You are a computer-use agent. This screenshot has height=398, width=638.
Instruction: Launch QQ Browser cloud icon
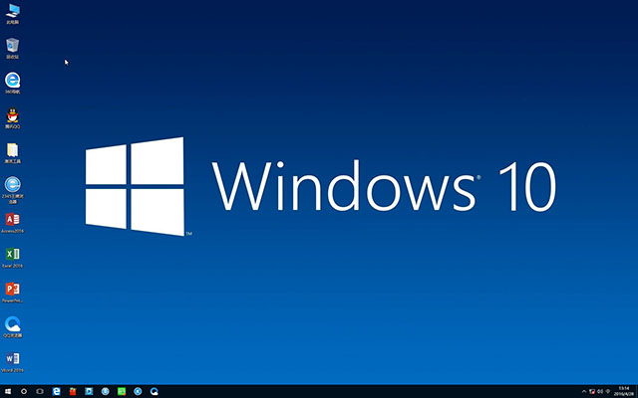[12, 324]
